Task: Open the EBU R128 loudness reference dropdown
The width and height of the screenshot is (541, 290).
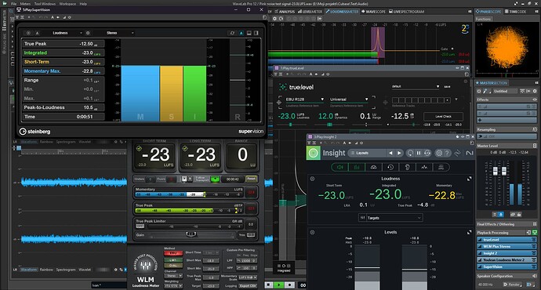Action: [x=305, y=100]
